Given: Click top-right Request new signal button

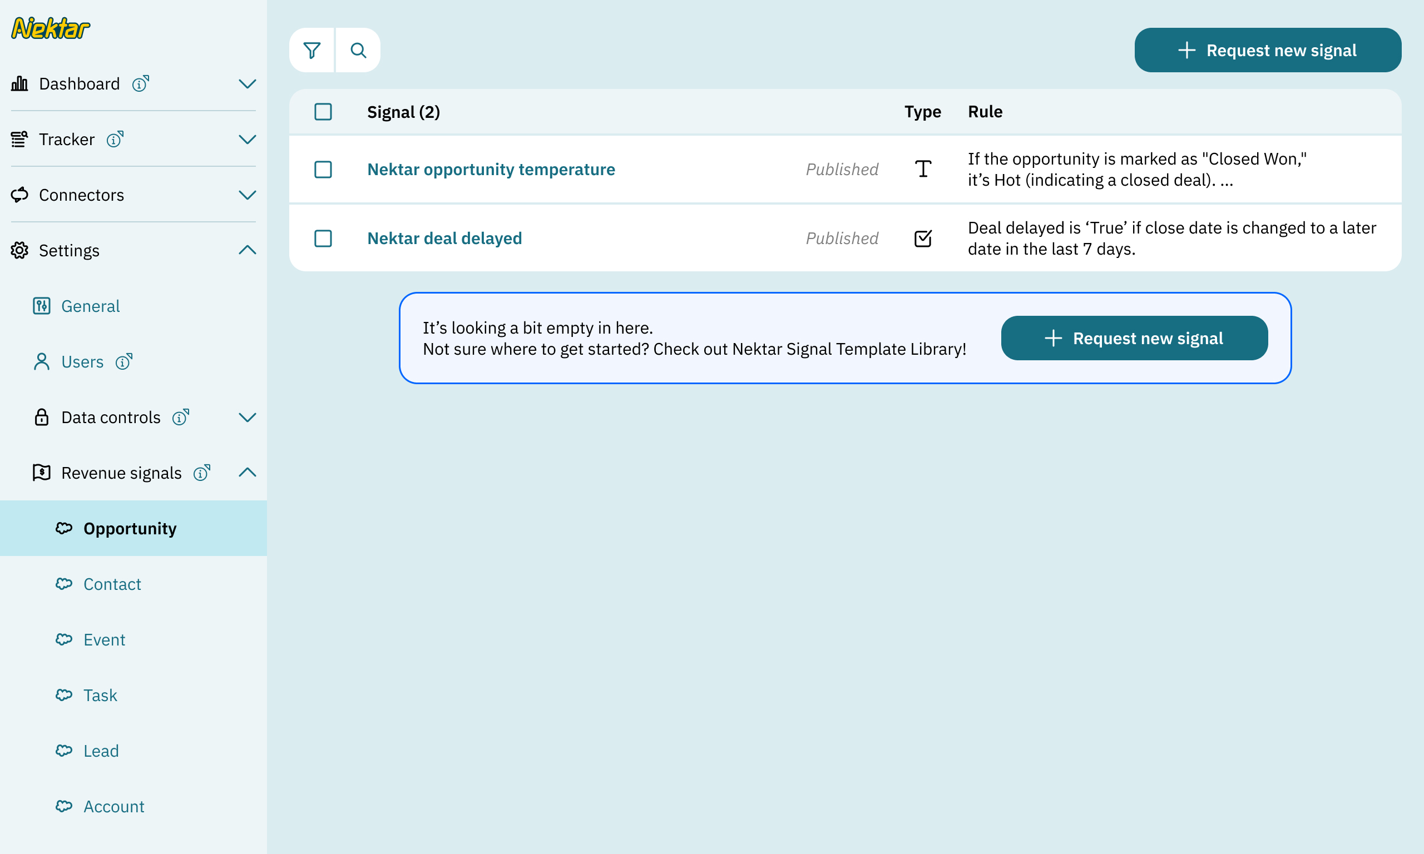Looking at the screenshot, I should point(1268,50).
